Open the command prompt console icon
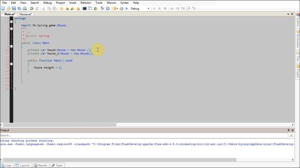Image resolution: width=300 pixels, height=168 pixels. (84, 8)
